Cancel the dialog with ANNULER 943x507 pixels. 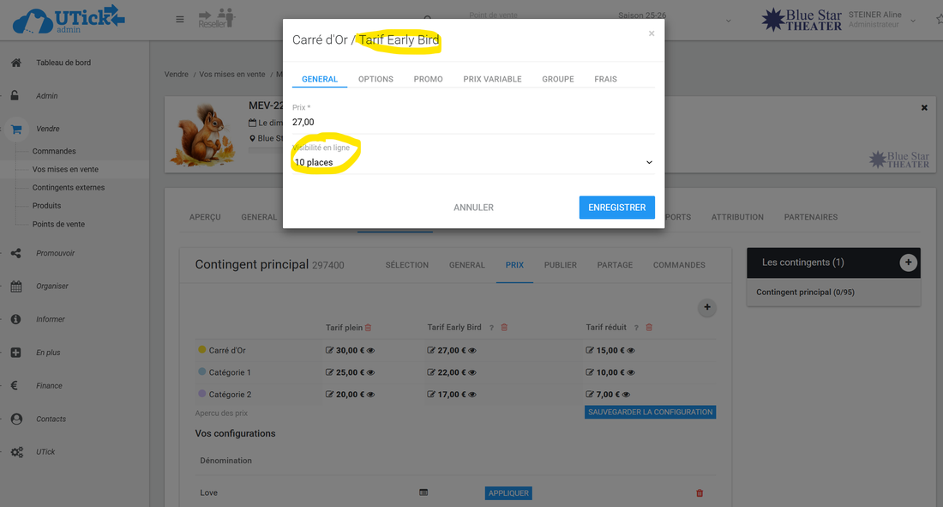[x=473, y=208]
